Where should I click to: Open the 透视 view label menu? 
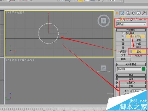click(15, 60)
